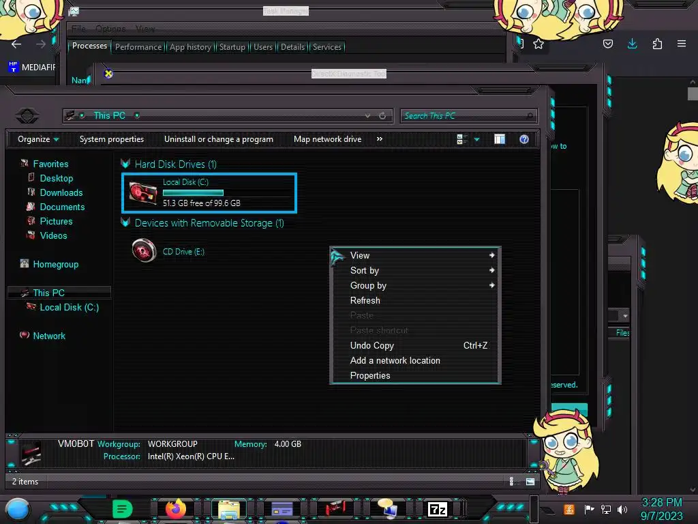The width and height of the screenshot is (698, 524).
Task: Open the Organize dropdown
Action: [x=38, y=139]
